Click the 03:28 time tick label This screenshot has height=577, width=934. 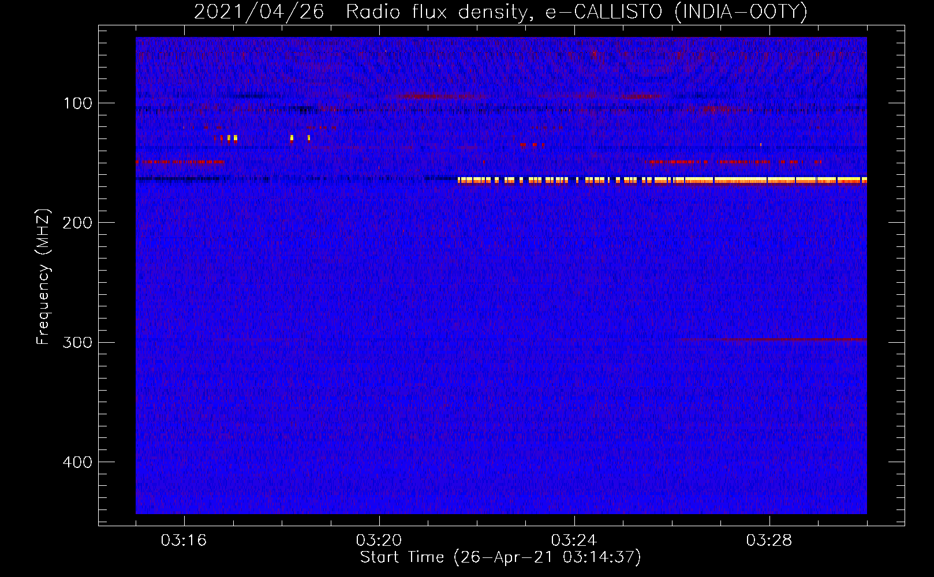click(769, 540)
